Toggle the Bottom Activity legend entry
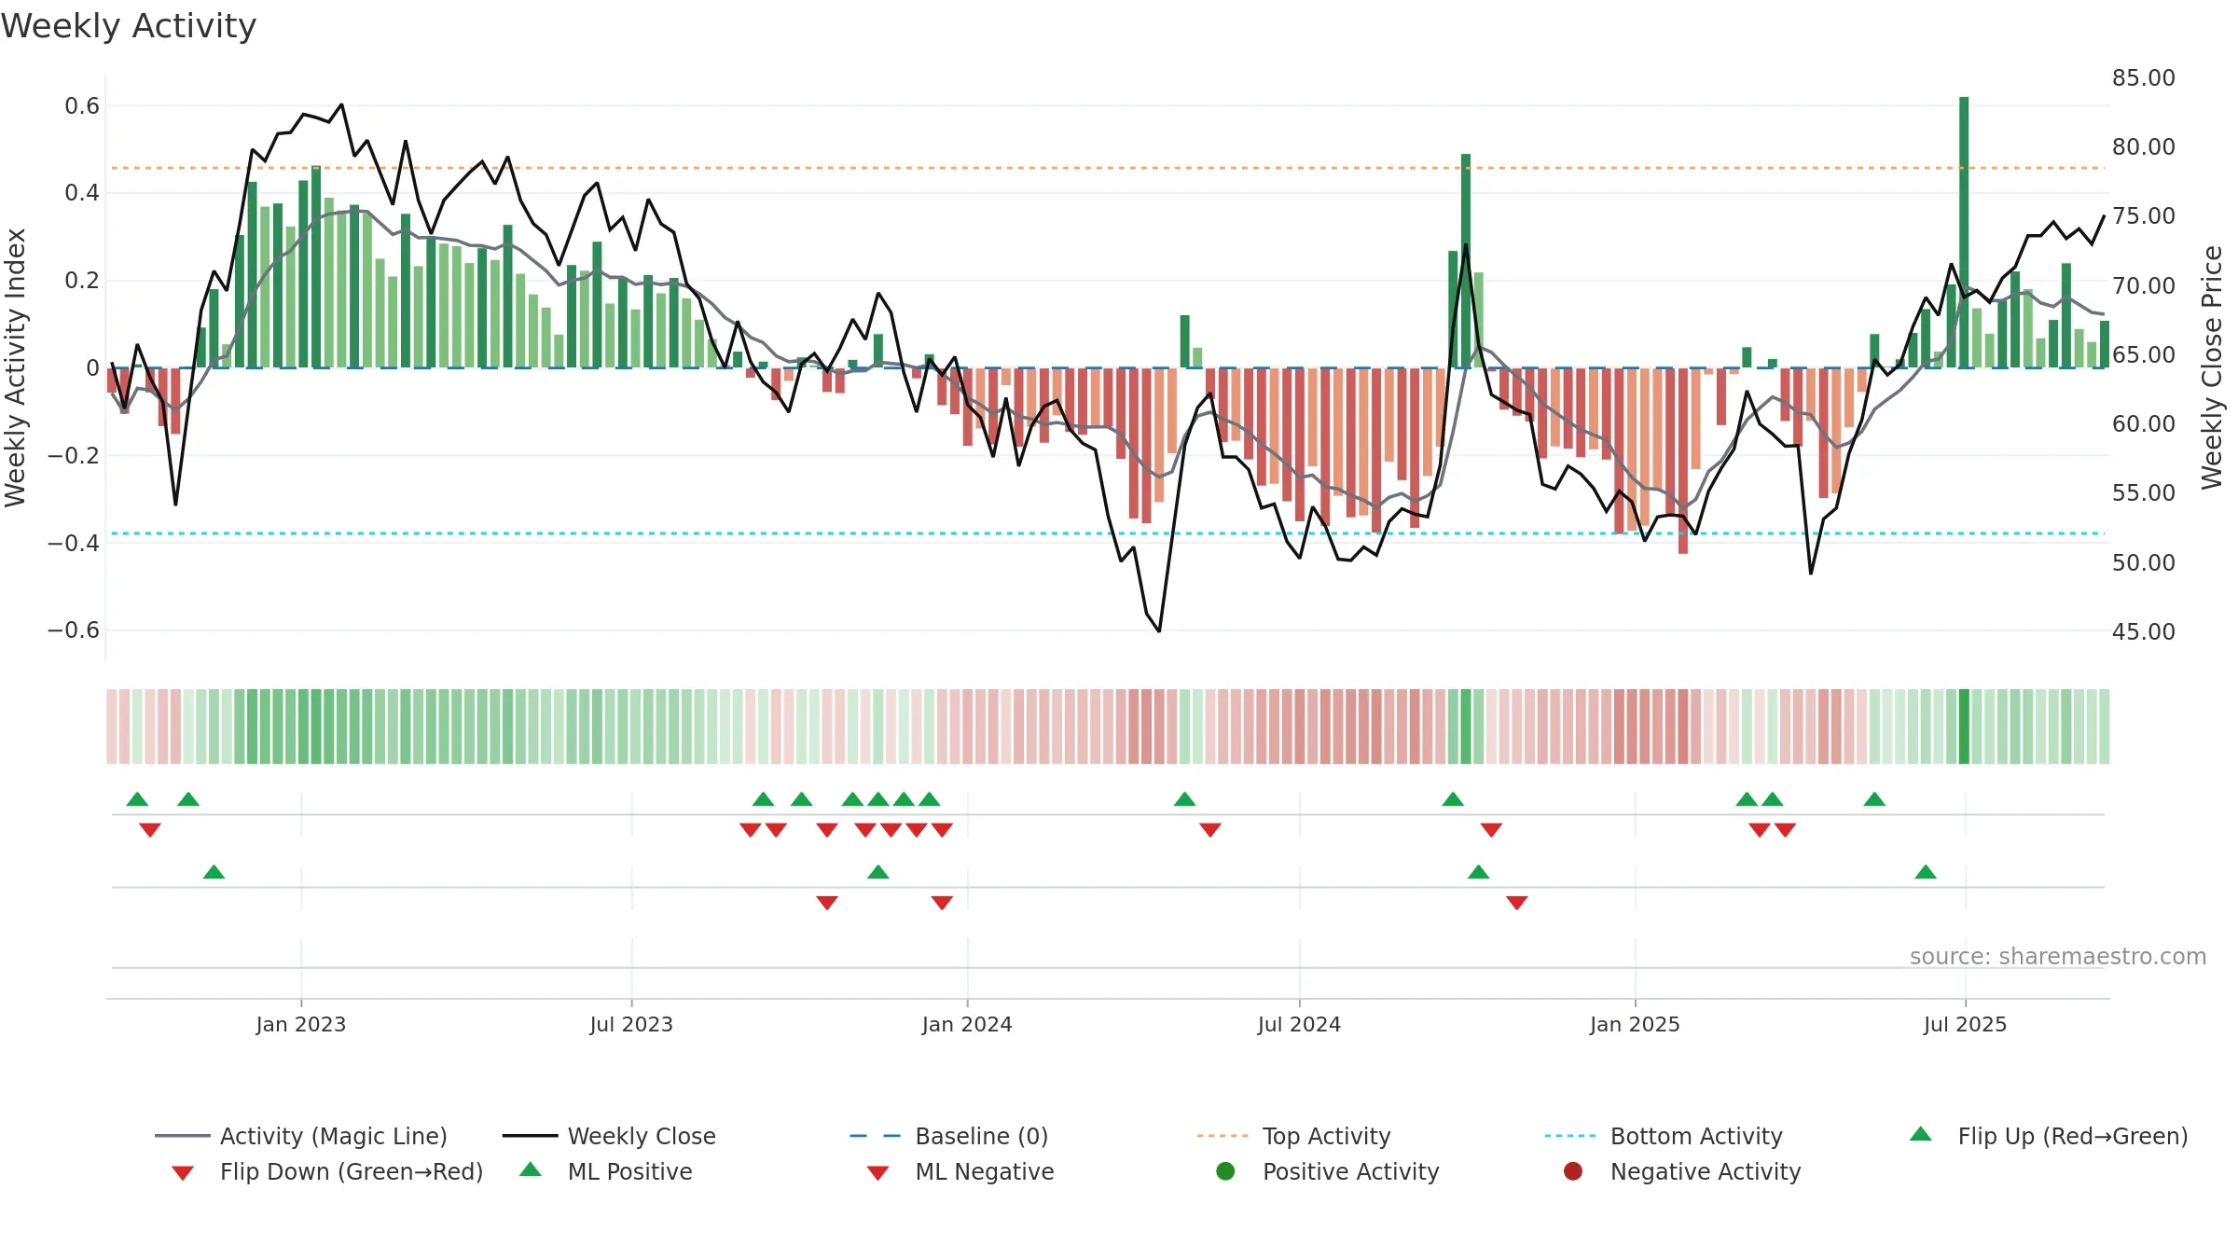This screenshot has height=1259, width=2238. [x=1664, y=1136]
